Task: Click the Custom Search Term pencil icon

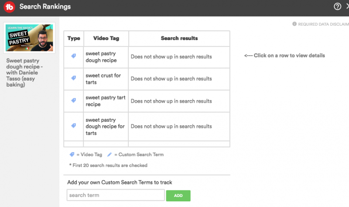Action: coord(109,154)
